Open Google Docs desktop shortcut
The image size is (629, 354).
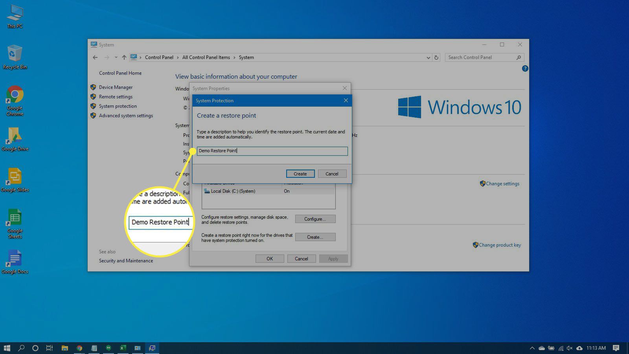pyautogui.click(x=15, y=262)
